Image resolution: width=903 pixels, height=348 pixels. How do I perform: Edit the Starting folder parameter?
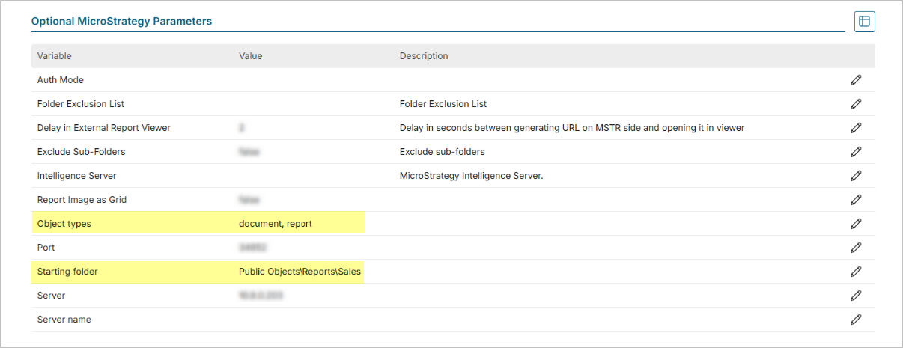coord(856,272)
